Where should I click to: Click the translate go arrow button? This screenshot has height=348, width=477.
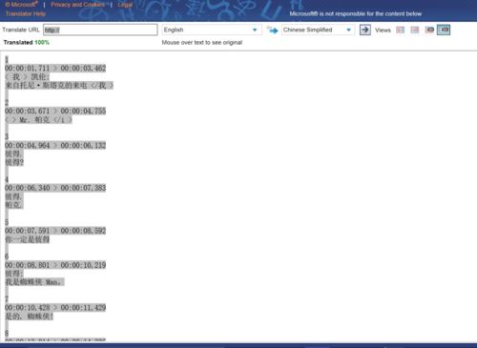[365, 30]
